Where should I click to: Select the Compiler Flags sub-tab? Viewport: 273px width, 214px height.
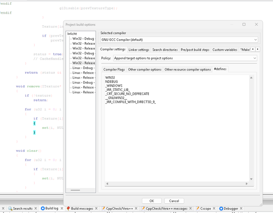coord(114,69)
